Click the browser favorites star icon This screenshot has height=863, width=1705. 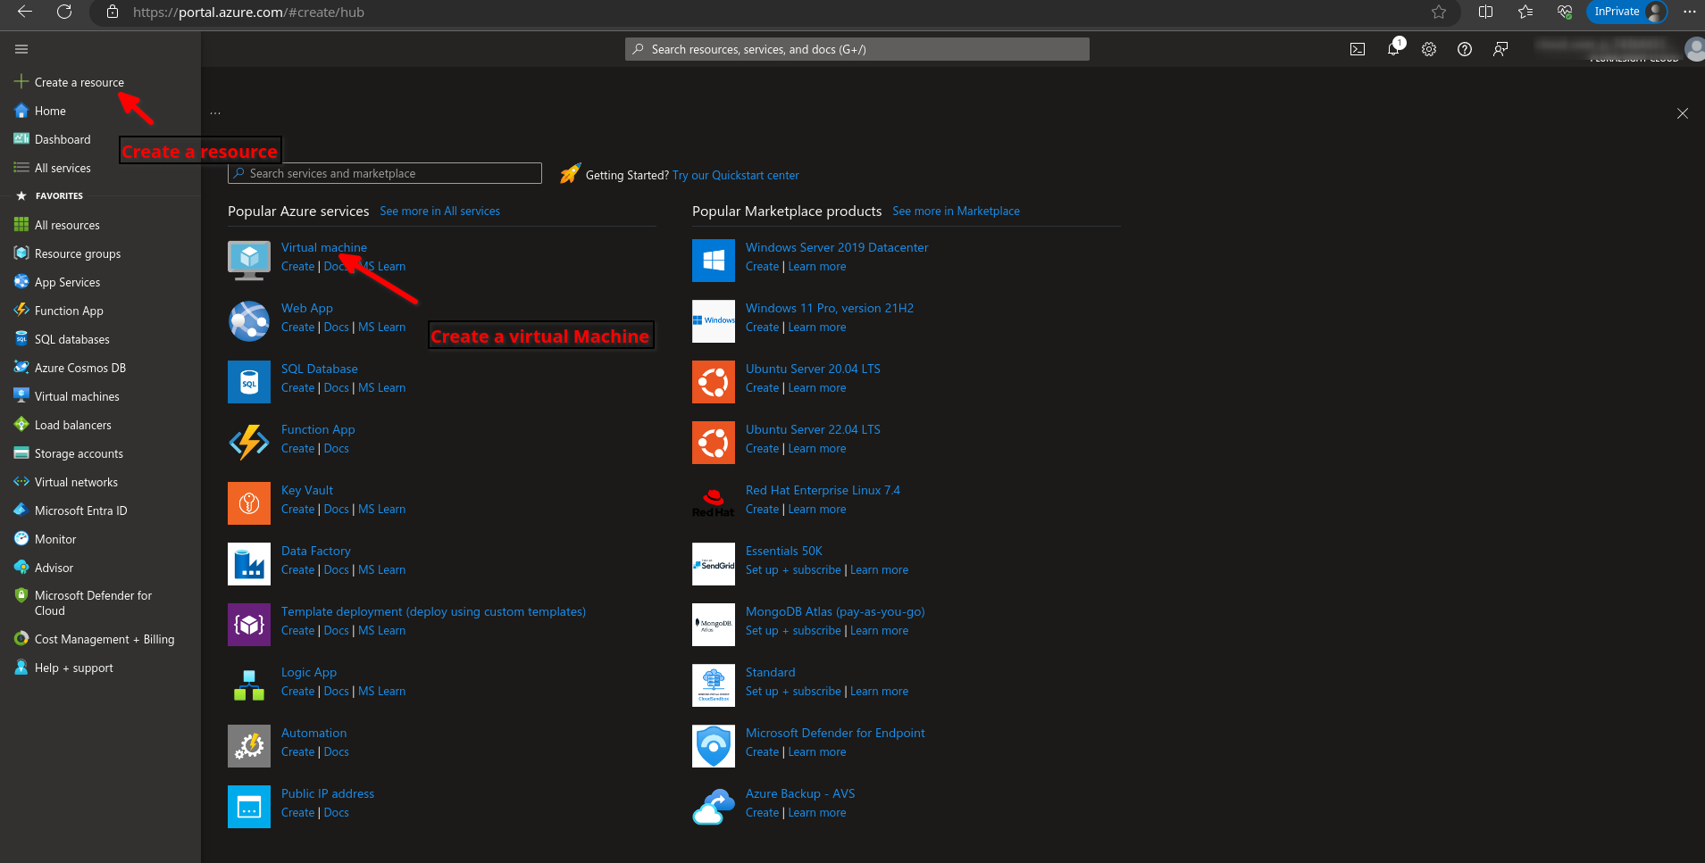1439,12
